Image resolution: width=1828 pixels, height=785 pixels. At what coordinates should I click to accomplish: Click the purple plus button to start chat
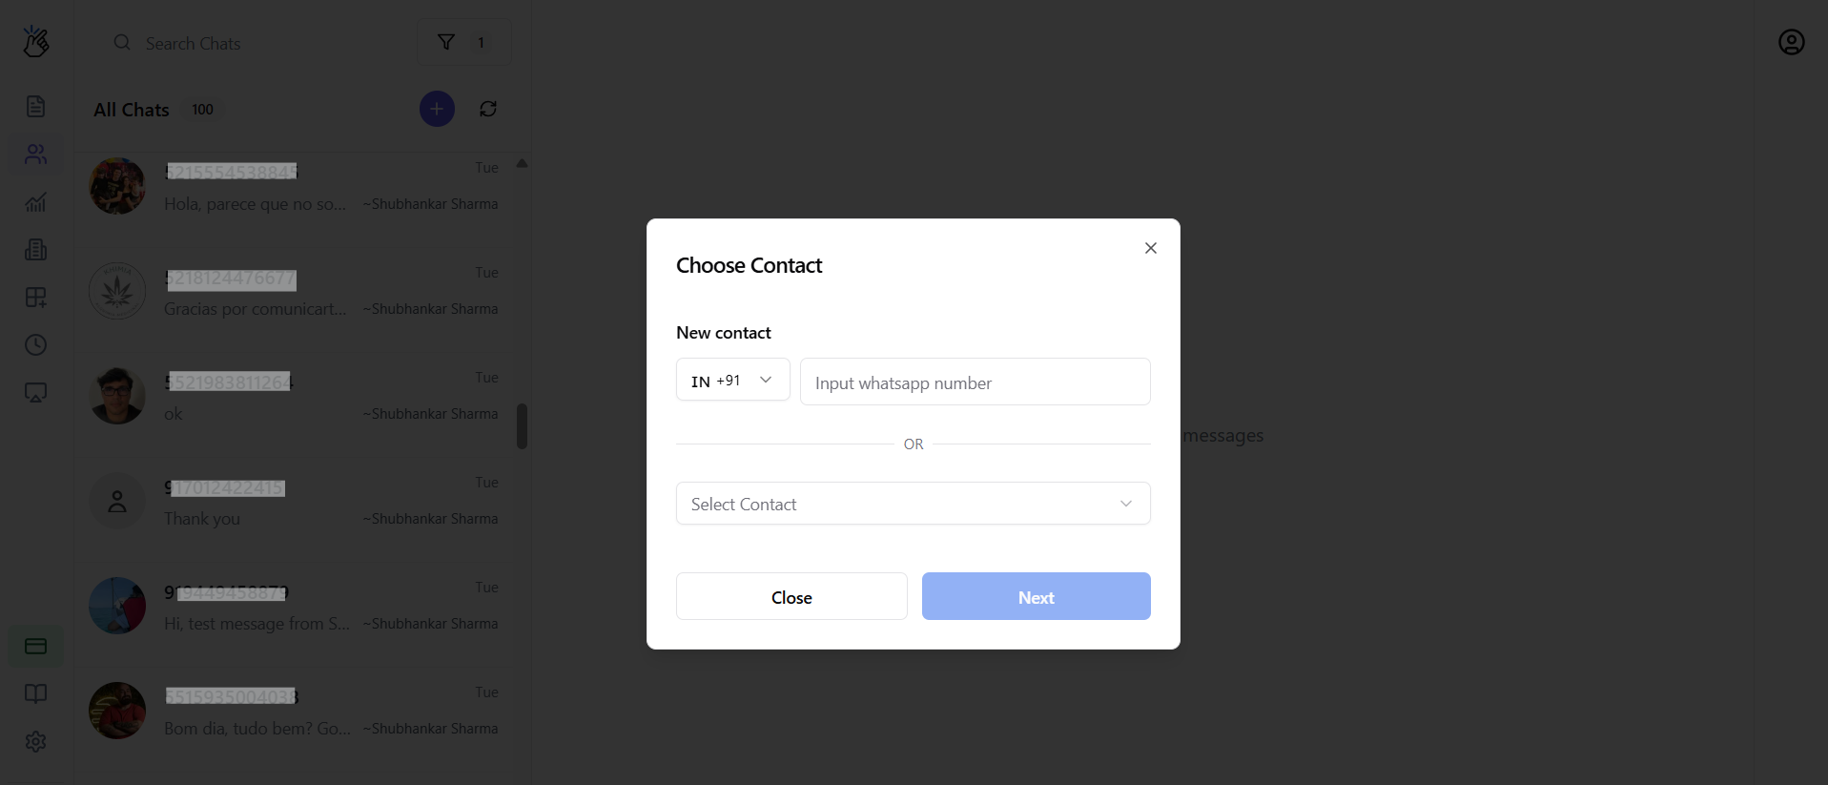tap(437, 109)
